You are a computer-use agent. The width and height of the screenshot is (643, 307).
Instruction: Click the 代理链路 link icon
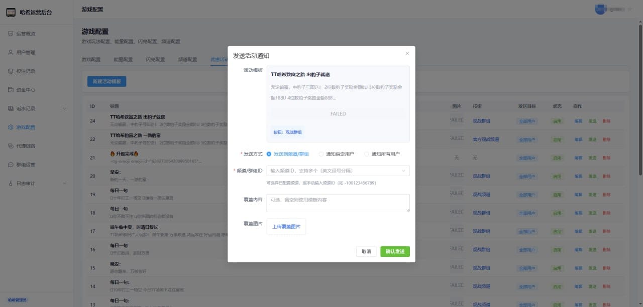pyautogui.click(x=11, y=146)
